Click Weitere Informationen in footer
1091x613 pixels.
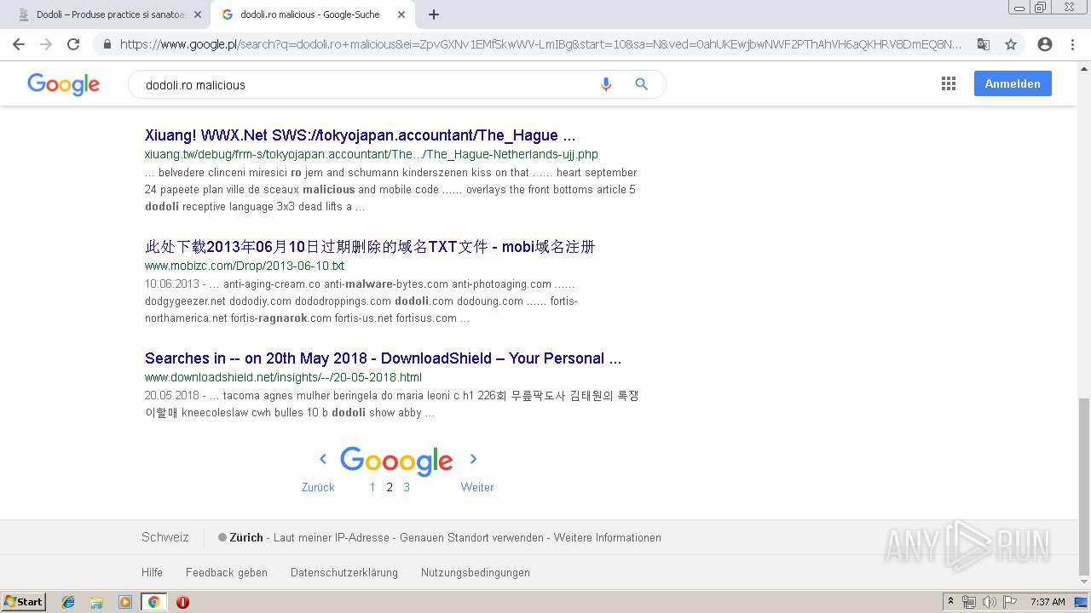coord(608,537)
